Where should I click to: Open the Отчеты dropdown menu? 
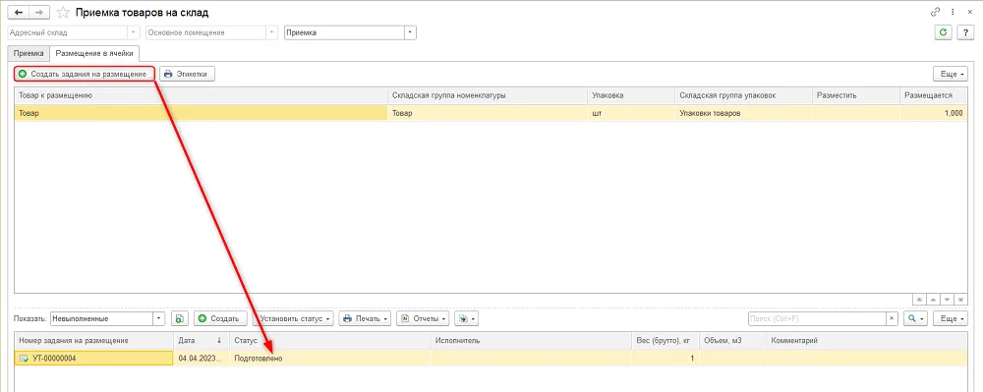click(x=423, y=318)
